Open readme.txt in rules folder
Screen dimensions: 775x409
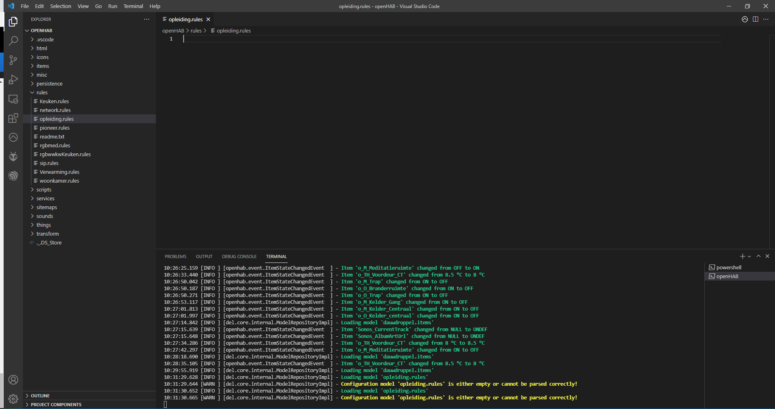click(89, 136)
